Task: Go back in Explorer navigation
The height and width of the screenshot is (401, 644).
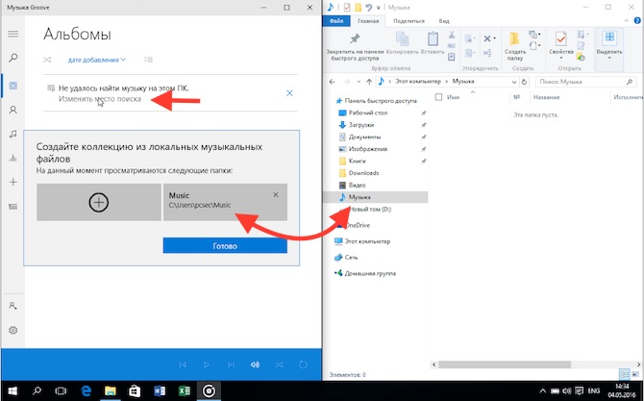Action: 333,82
